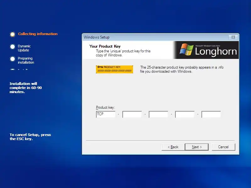Click the 'Windows Setup' title bar text
Screen dimensions: 251x188
click(x=97, y=37)
